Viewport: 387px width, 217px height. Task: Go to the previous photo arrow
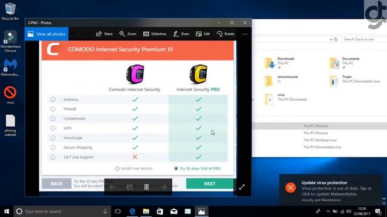pyautogui.click(x=112, y=187)
